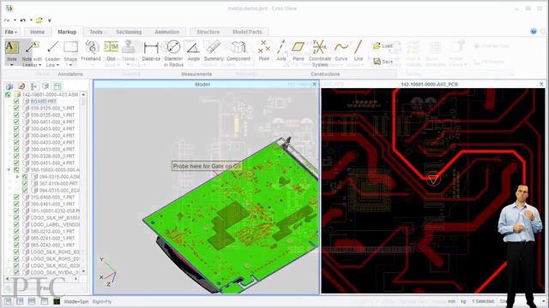Open the Leader Line dropdown arrow
The width and height of the screenshot is (549, 308).
click(x=57, y=65)
